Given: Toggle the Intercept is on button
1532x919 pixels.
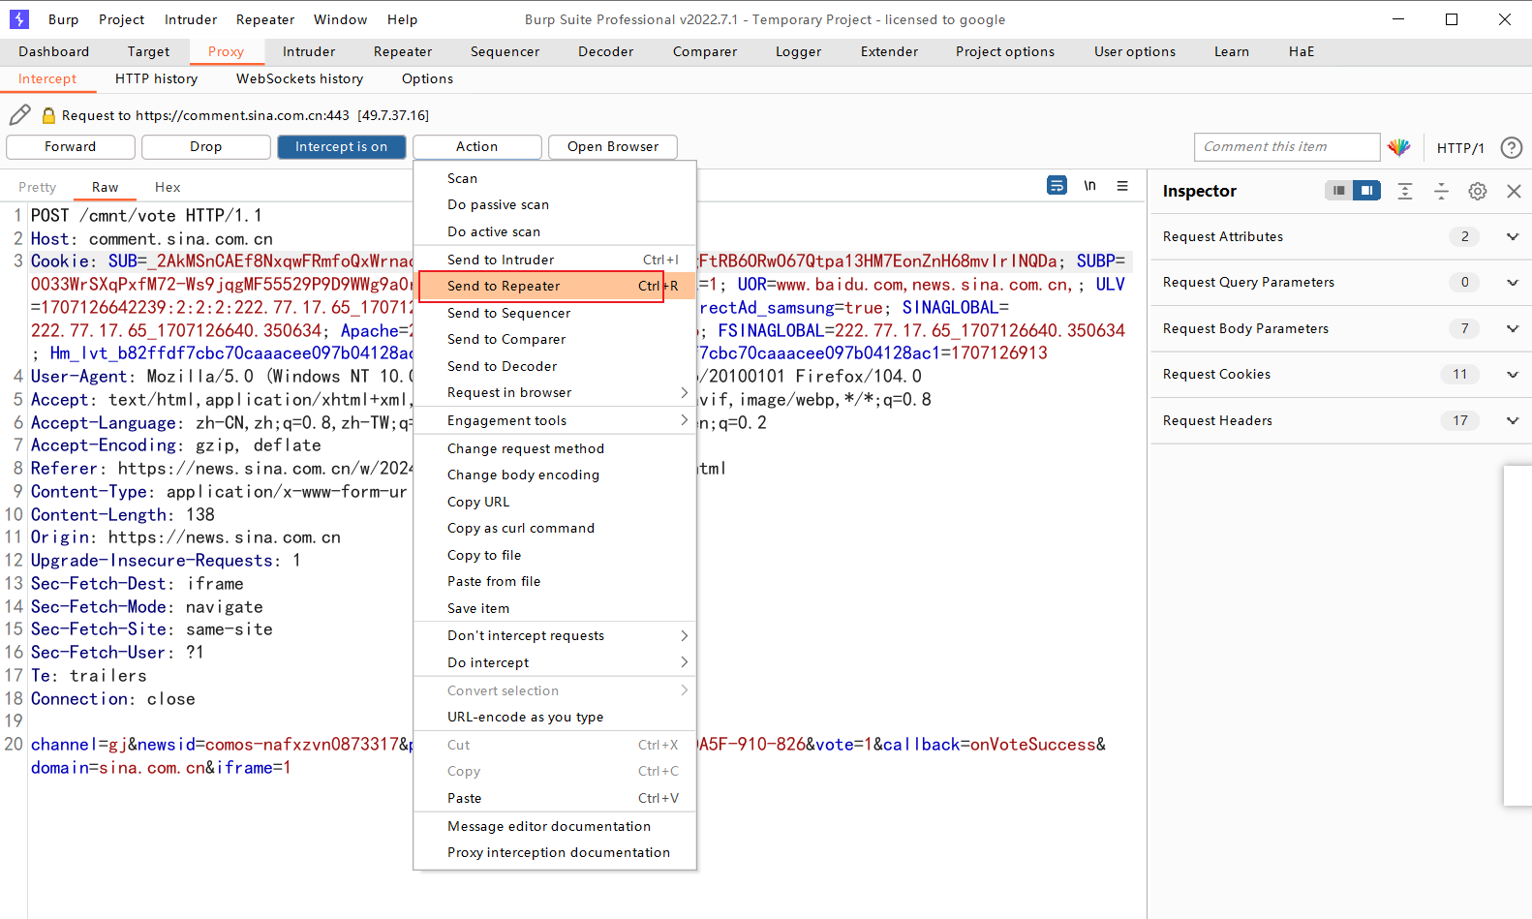Looking at the screenshot, I should pos(342,147).
